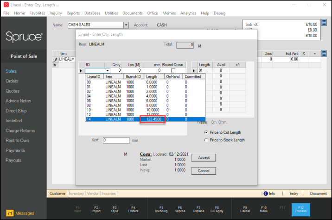
Task: Open the Documents menu
Action: coord(133,13)
